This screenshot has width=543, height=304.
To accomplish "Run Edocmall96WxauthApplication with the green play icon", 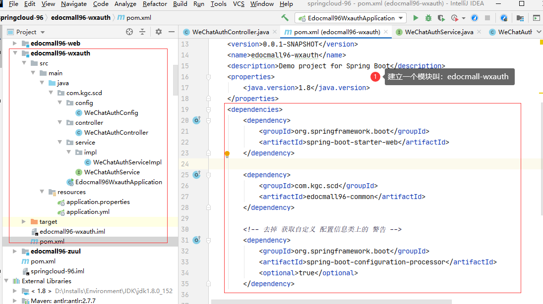I will coord(416,18).
